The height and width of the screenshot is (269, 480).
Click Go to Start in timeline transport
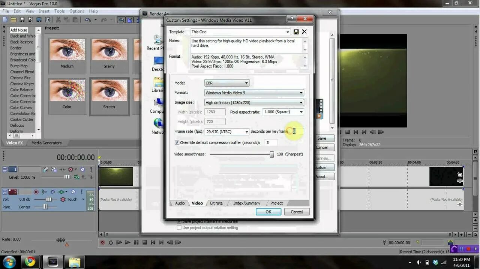coord(153,242)
